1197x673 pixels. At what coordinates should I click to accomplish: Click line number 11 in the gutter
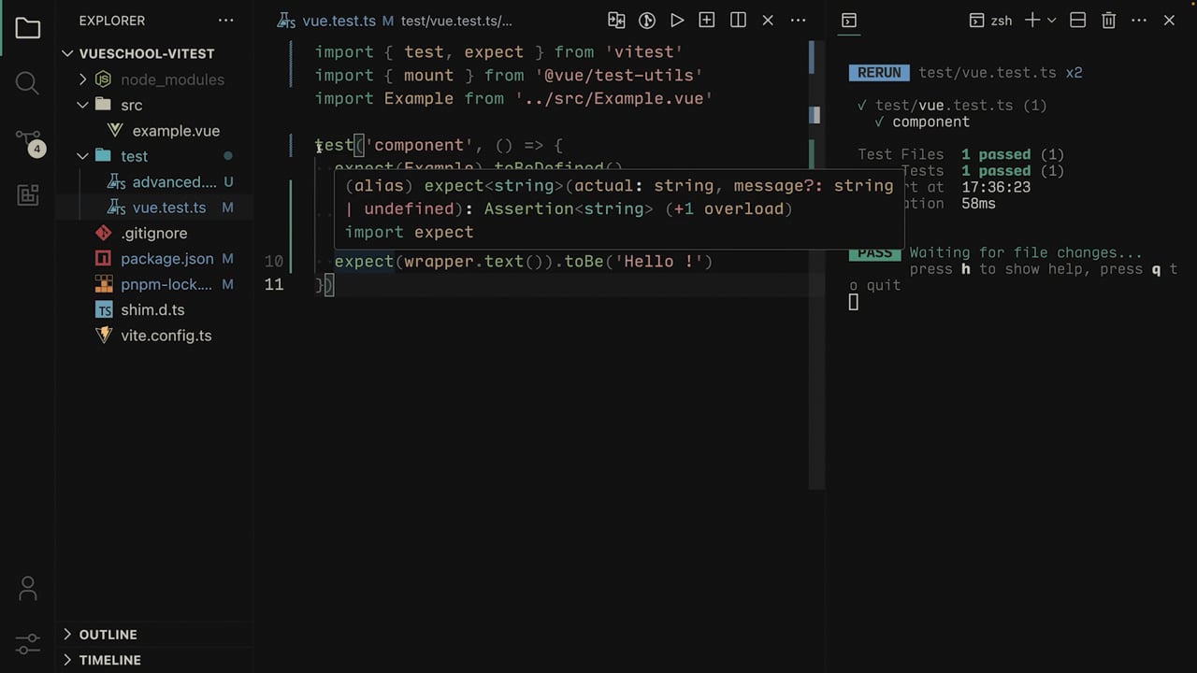274,284
